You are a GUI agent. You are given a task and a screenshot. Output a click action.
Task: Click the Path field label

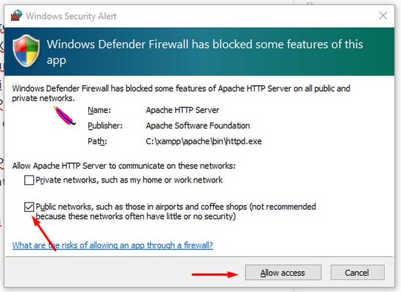coord(97,142)
